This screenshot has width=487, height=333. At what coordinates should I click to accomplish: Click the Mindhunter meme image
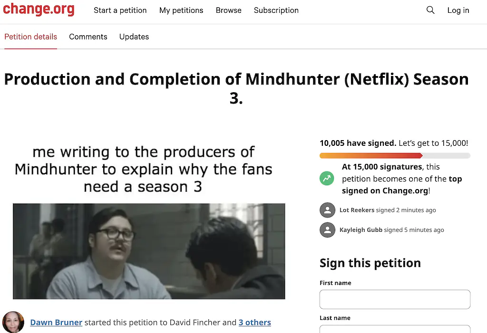pyautogui.click(x=149, y=251)
